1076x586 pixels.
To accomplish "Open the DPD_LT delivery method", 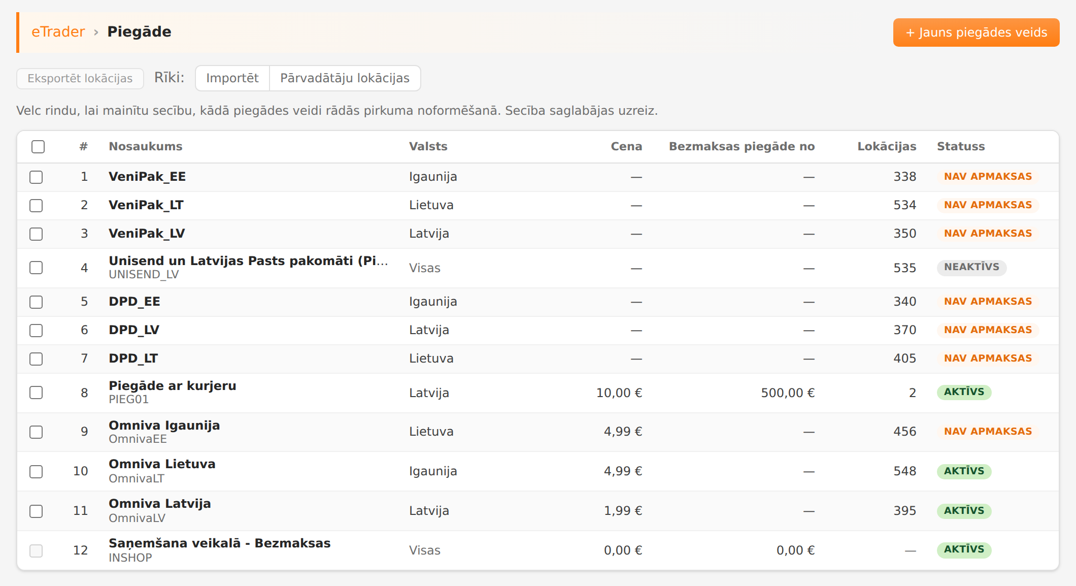I will coord(133,359).
